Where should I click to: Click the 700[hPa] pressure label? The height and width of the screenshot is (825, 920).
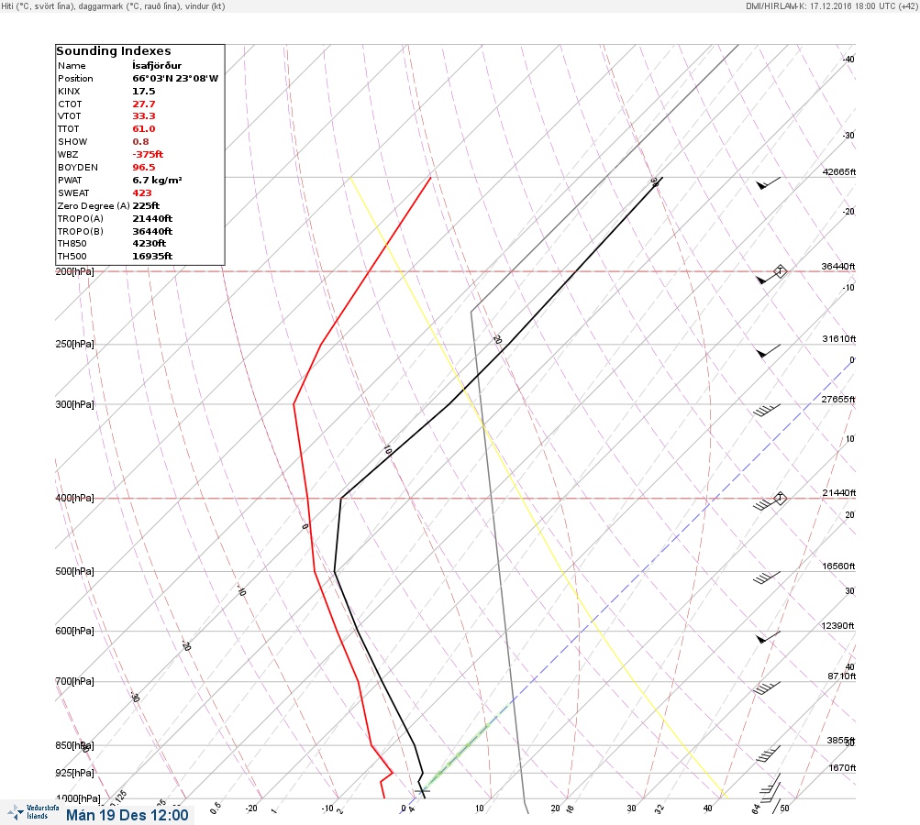click(74, 681)
